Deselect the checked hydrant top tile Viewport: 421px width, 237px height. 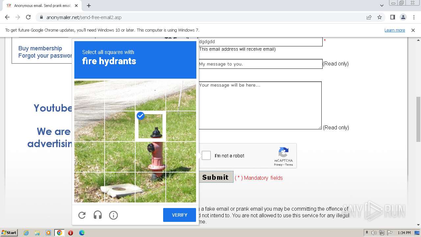point(150,126)
